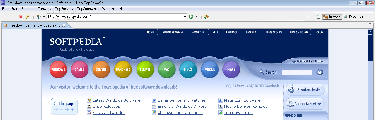
Task: Open the TopForums menu
Action: pos(64,9)
